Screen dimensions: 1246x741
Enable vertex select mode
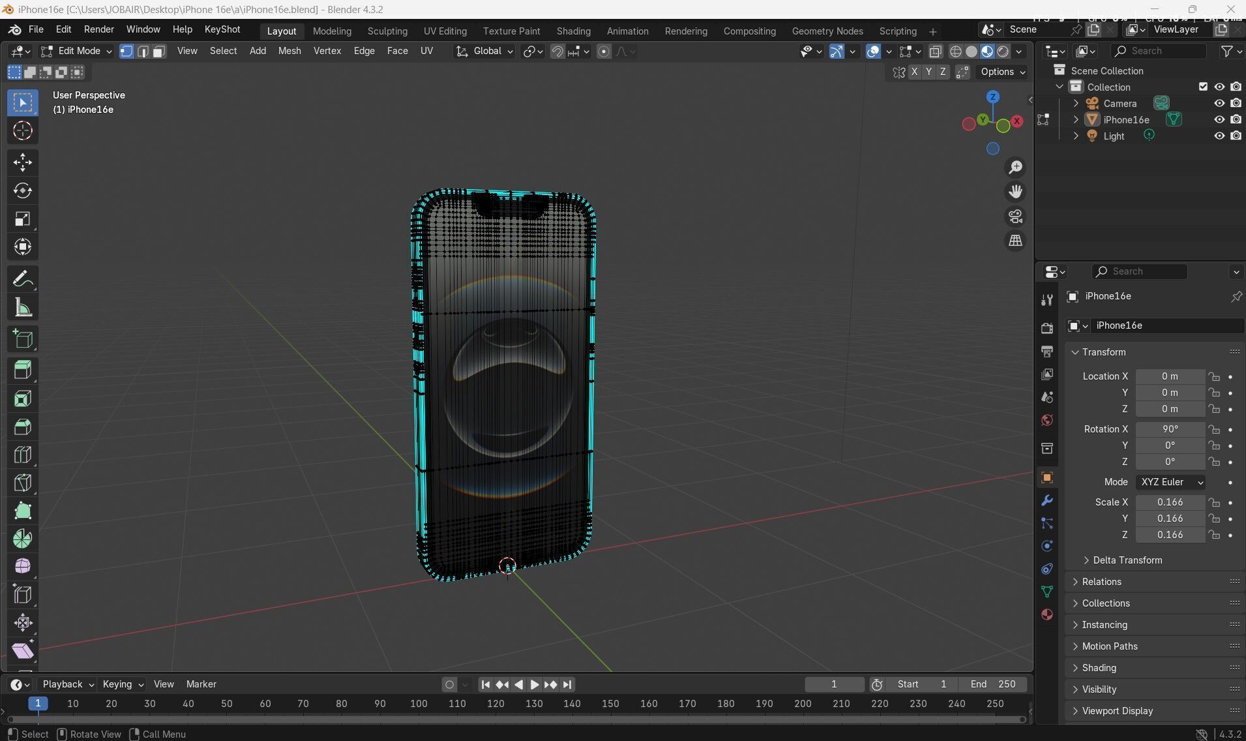126,52
